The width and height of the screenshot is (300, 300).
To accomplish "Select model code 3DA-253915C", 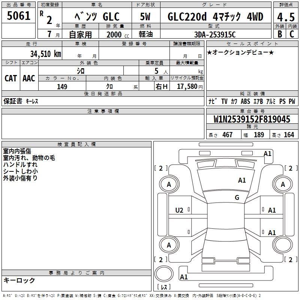I will [215, 34].
